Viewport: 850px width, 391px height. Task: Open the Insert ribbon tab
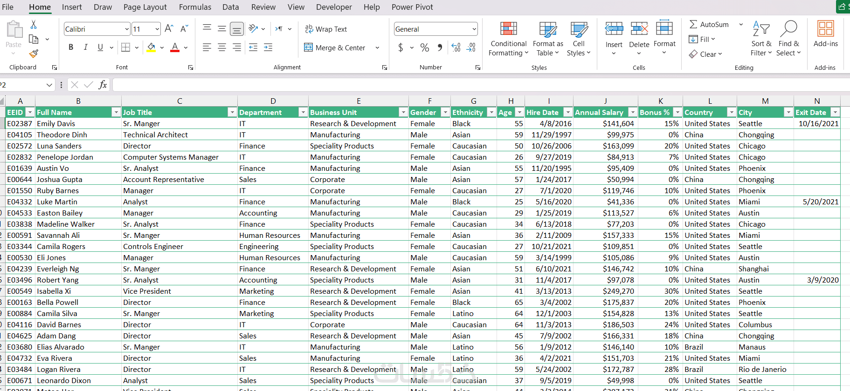click(72, 7)
